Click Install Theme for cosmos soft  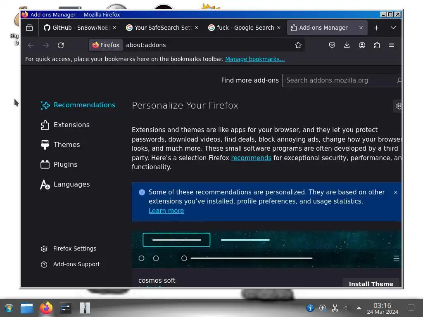(x=371, y=284)
